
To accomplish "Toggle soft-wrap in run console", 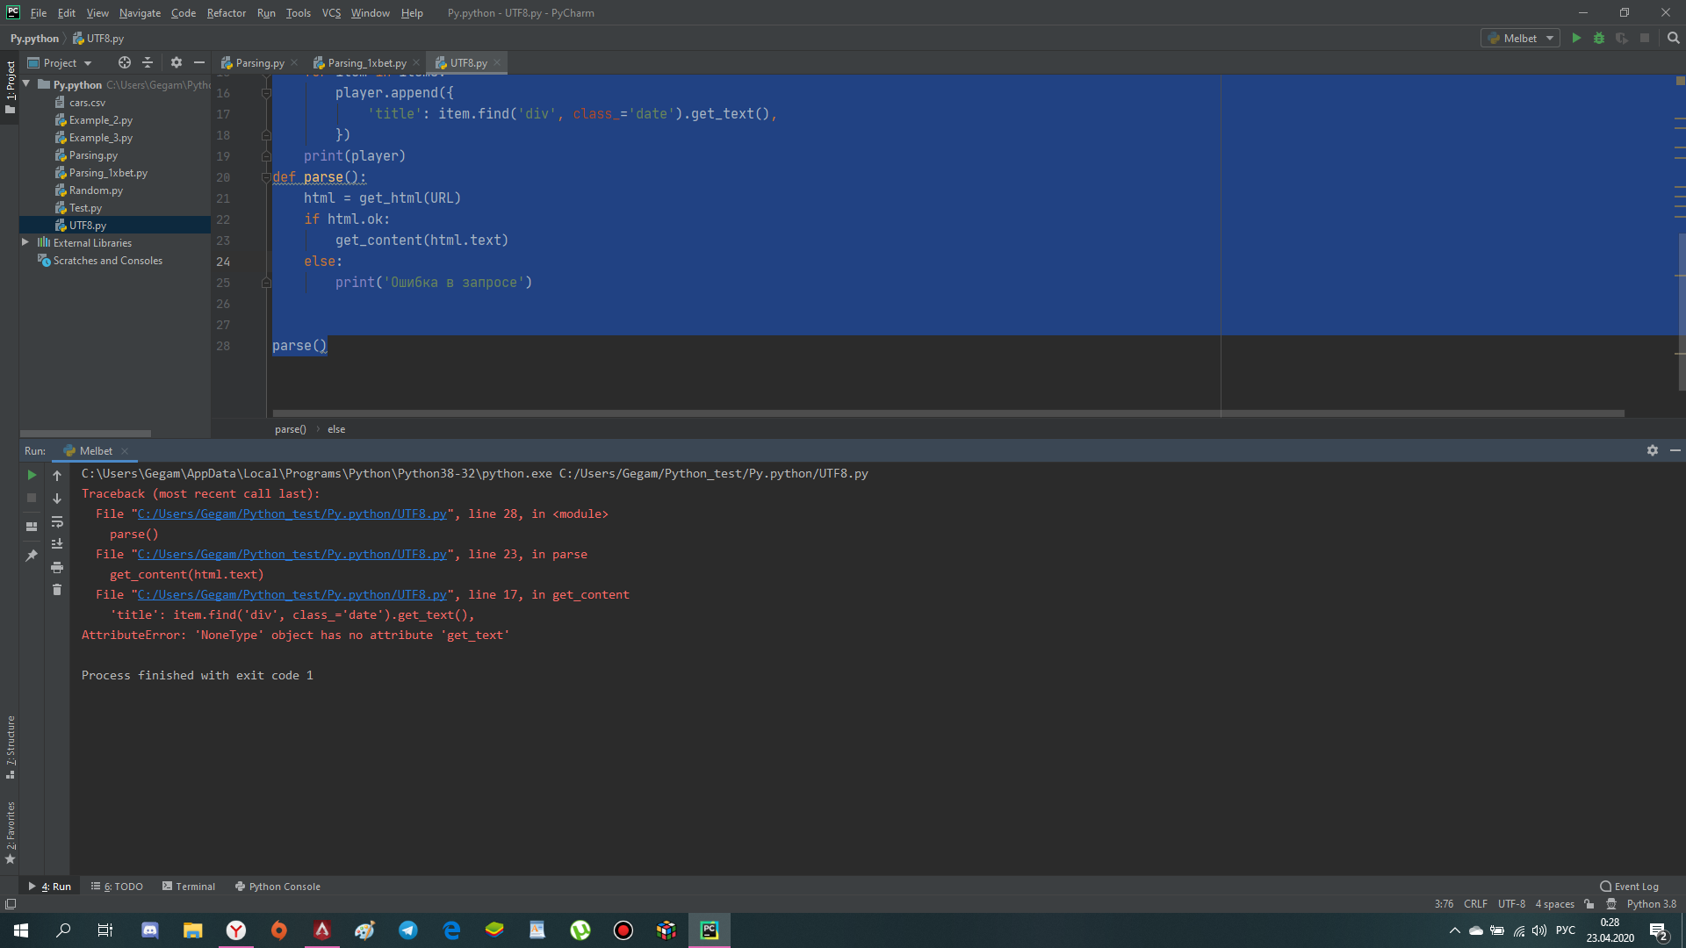I will click(57, 521).
